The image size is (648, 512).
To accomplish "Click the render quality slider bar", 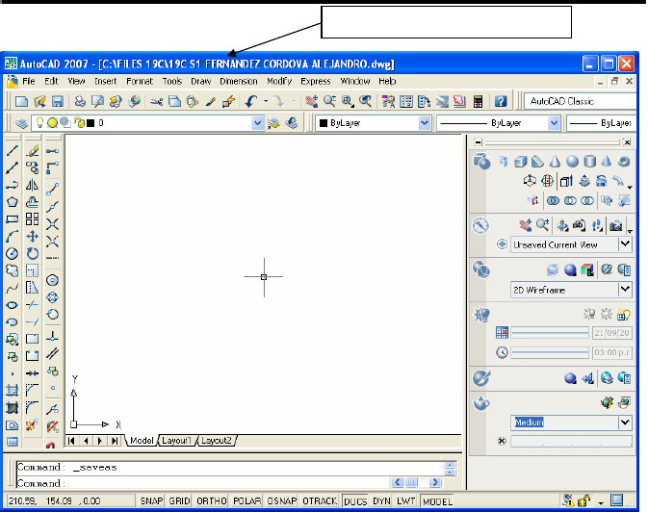I will pos(571,442).
